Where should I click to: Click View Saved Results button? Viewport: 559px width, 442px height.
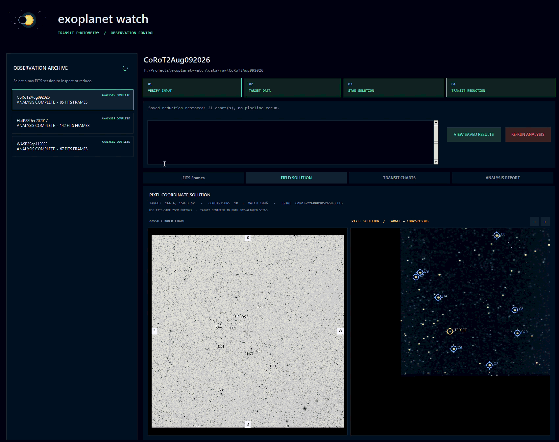coord(474,135)
